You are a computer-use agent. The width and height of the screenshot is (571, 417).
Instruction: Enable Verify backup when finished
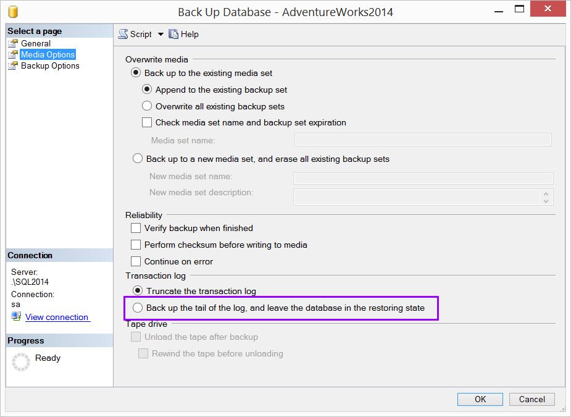click(x=136, y=228)
